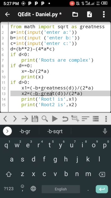Open the file browser folder icon
Screen dimensions: 111x198
click(75, 14)
